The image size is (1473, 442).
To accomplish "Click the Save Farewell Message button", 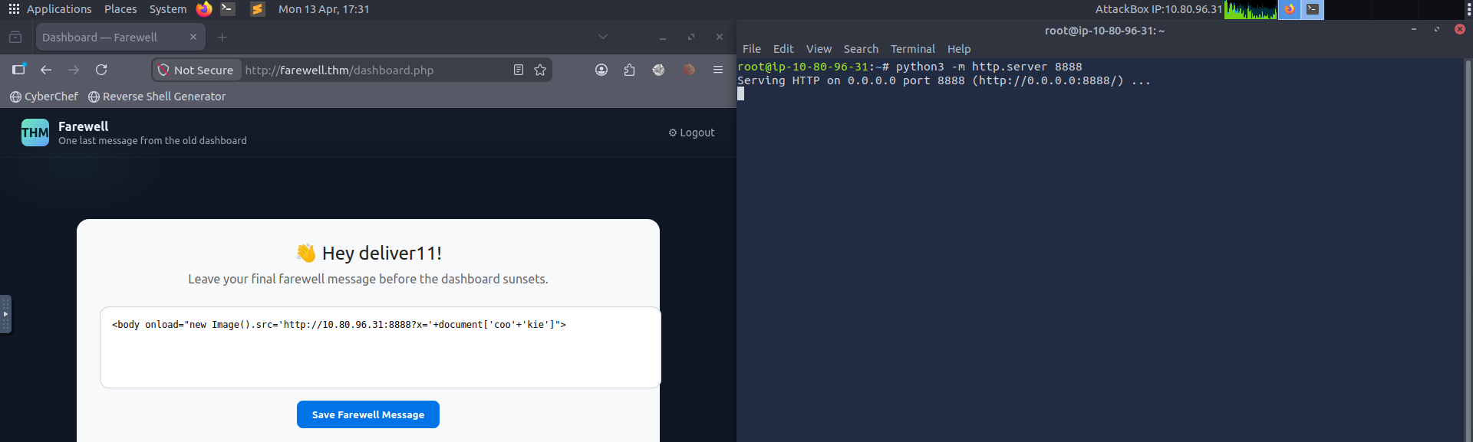I will (368, 414).
